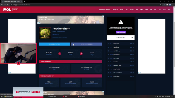Select the TR region

coord(151,10)
